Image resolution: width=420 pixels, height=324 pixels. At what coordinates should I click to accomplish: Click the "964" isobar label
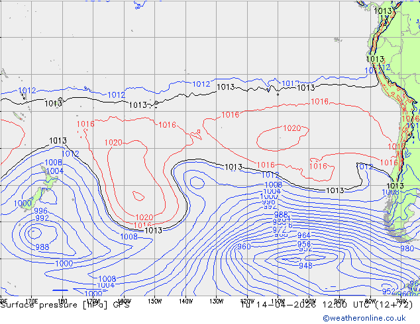(304, 235)
